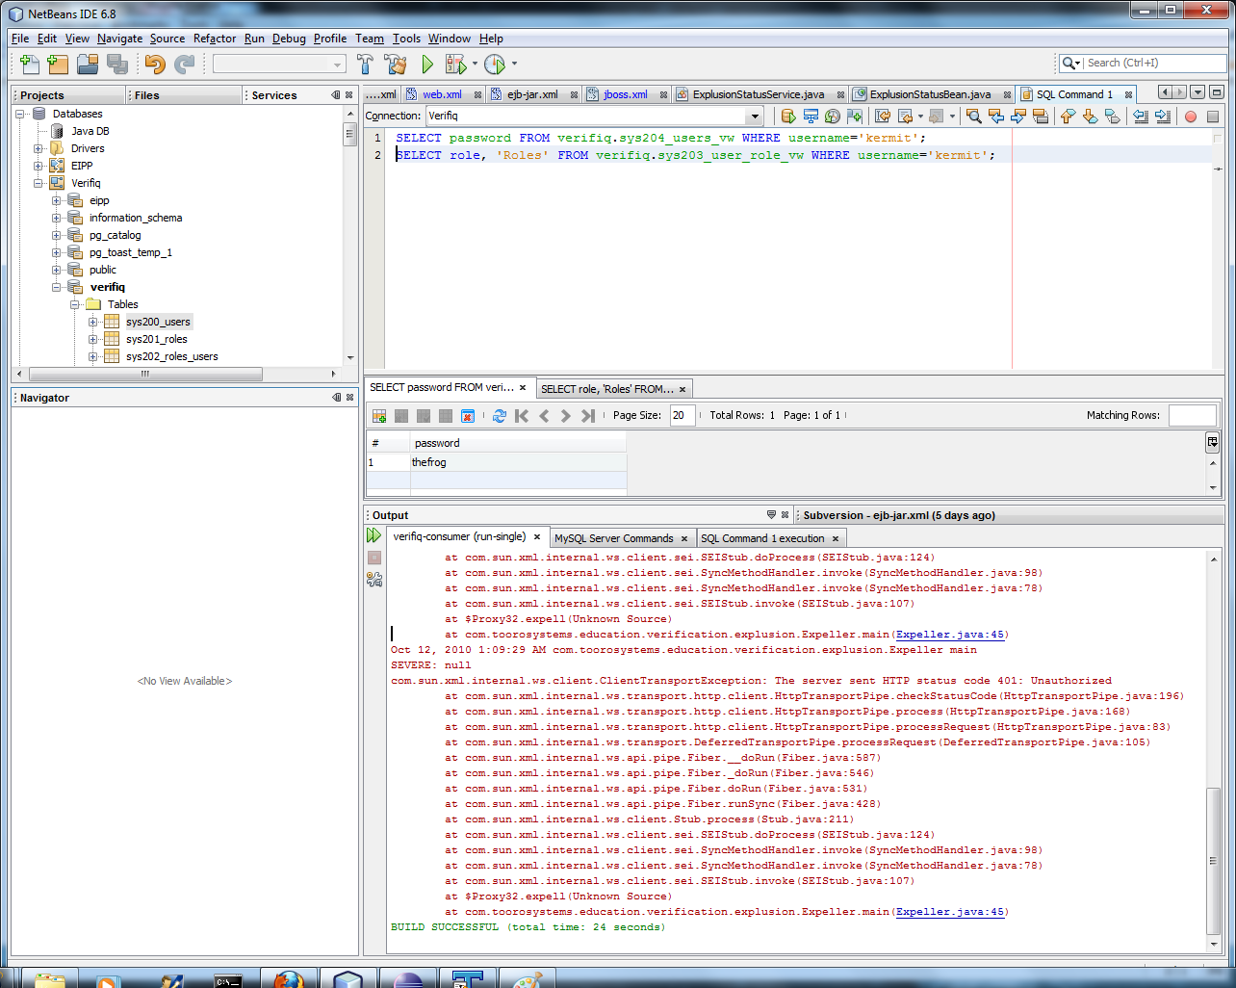Click the New Project toolbar icon
The image size is (1236, 988).
pos(58,65)
